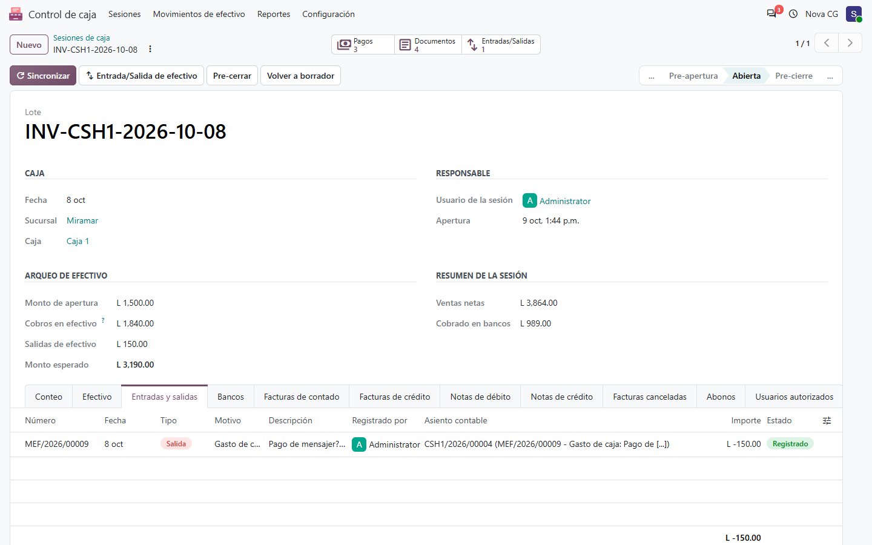872x545 pixels.
Task: Open the Movimientos de efectivo menu
Action: click(x=199, y=14)
